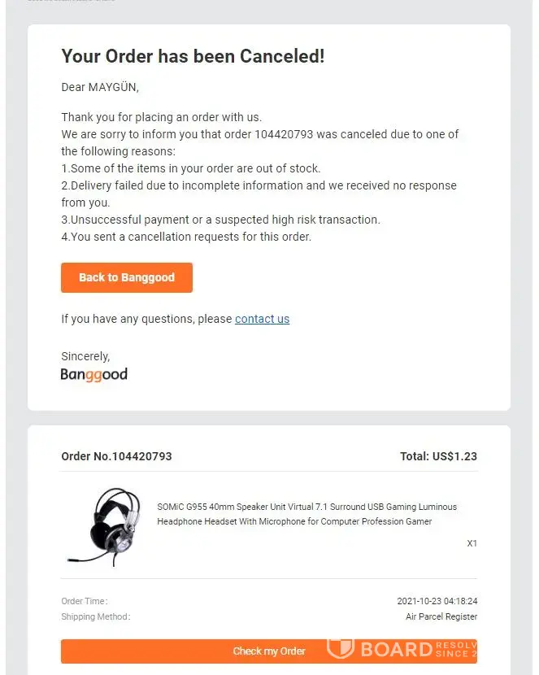Image resolution: width=539 pixels, height=675 pixels.
Task: Click the shield icon in the watermark
Action: [341, 647]
